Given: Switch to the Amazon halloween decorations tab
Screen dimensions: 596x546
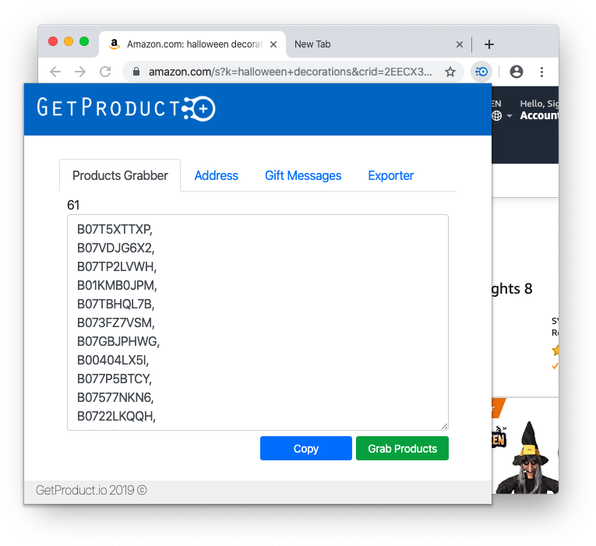Looking at the screenshot, I should point(195,44).
